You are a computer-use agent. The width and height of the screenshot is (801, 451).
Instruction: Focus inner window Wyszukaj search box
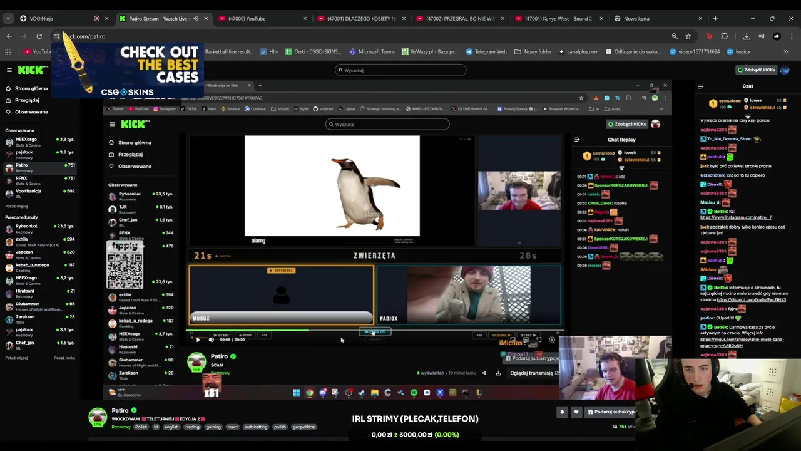(387, 124)
